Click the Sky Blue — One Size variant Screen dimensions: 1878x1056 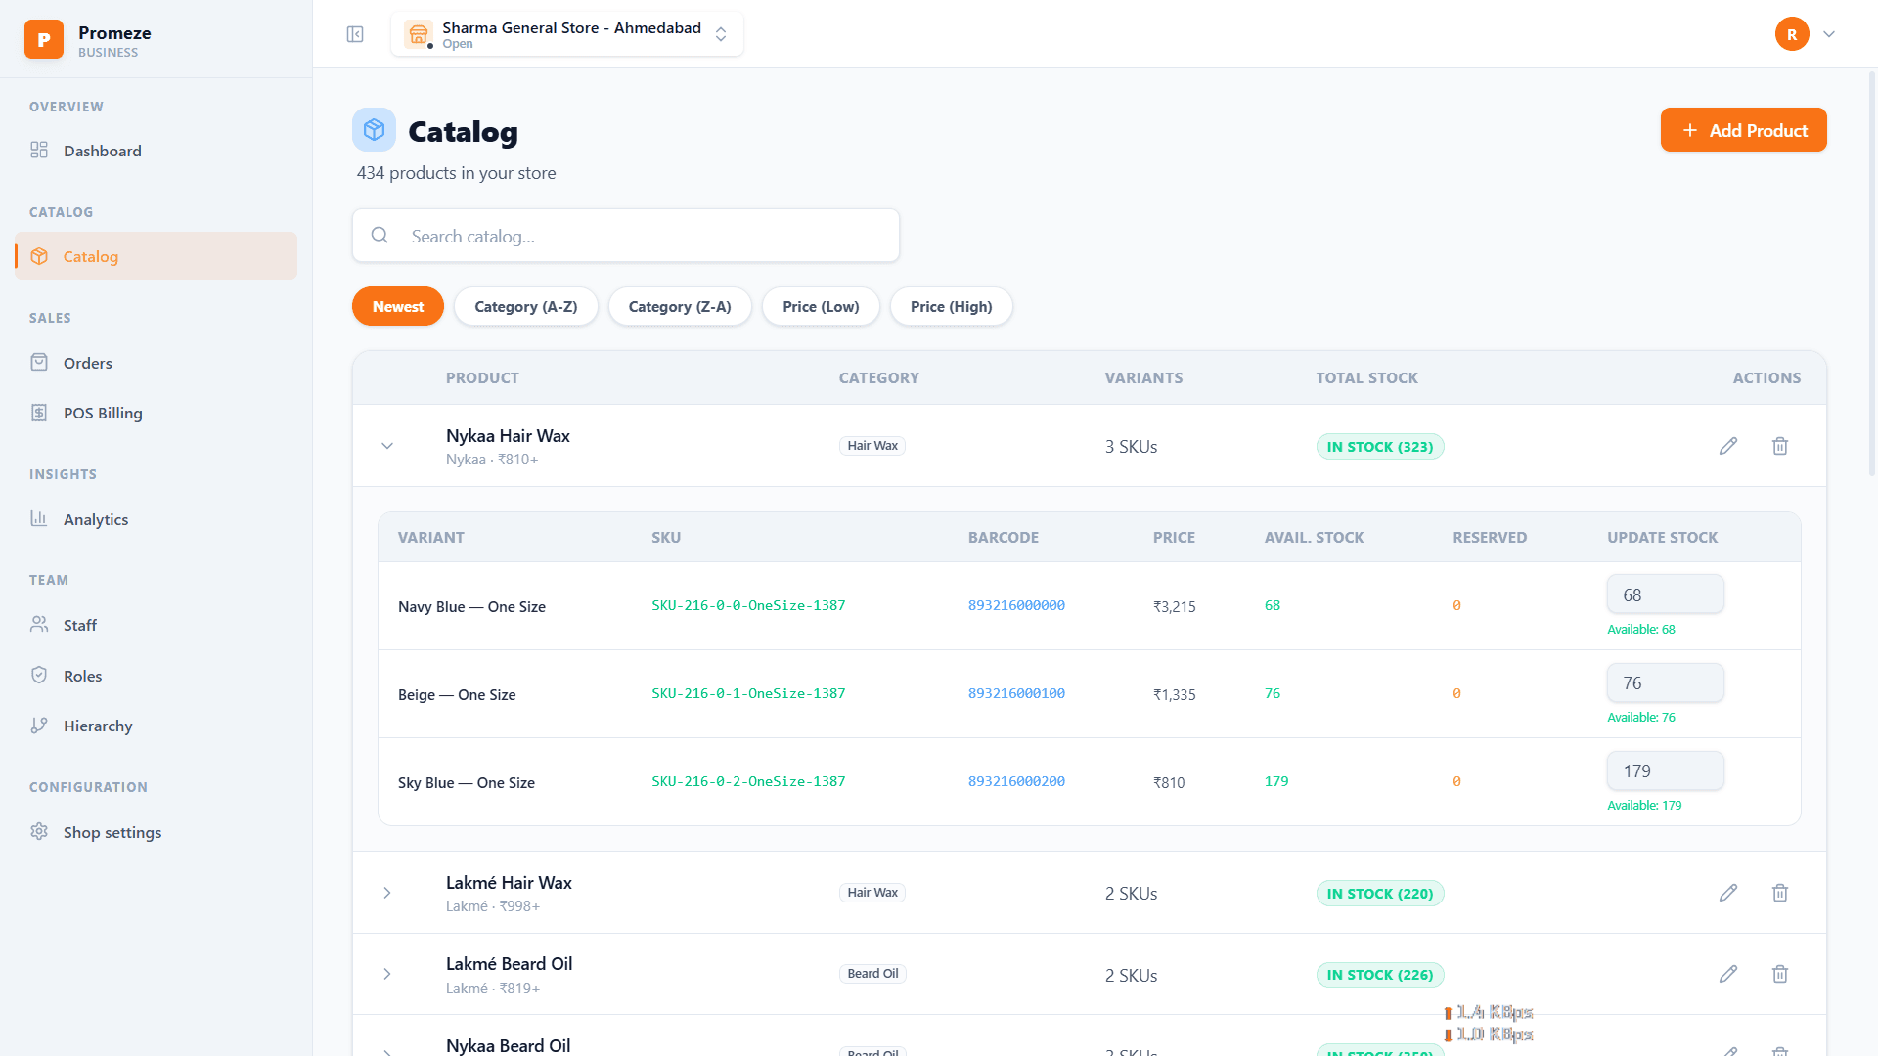(467, 783)
